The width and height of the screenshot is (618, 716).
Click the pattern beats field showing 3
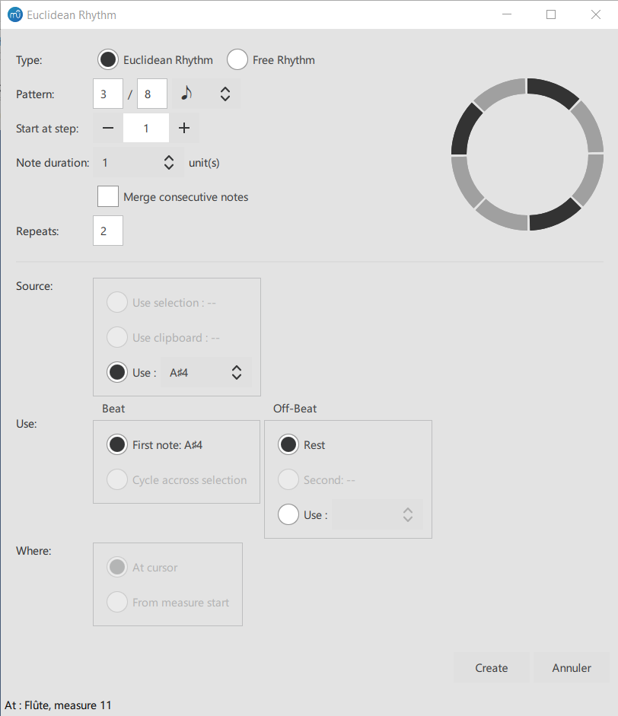(108, 94)
